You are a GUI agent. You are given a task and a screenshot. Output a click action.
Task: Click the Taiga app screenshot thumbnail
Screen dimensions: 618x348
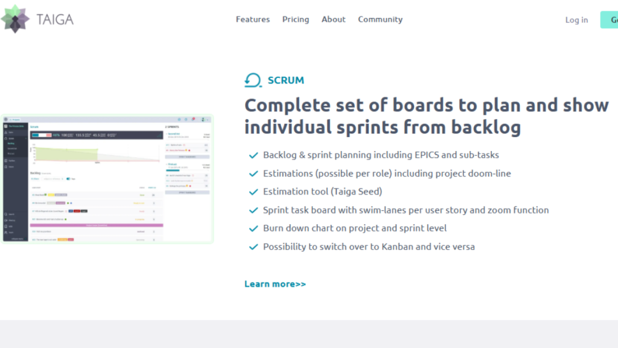pos(109,178)
